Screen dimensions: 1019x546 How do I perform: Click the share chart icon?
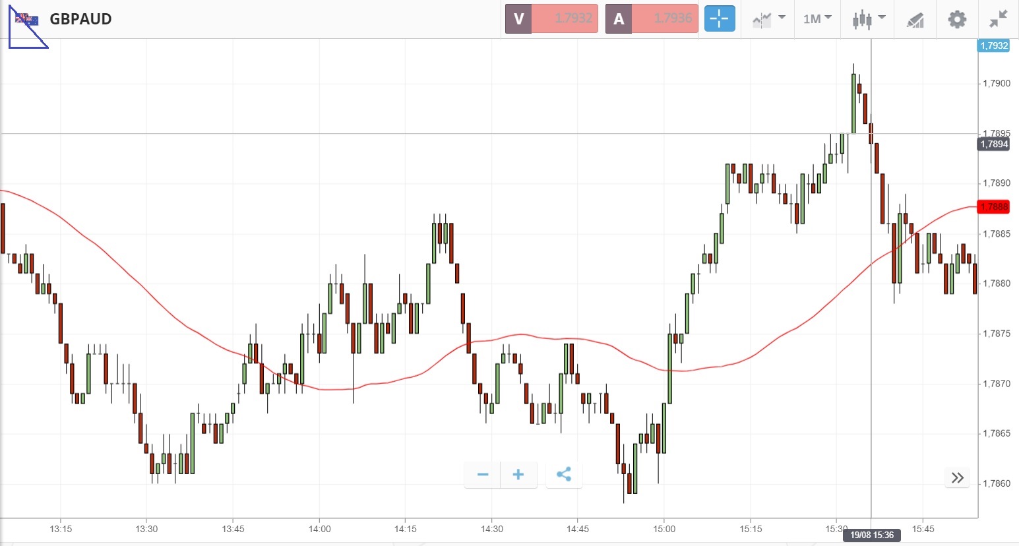click(564, 475)
